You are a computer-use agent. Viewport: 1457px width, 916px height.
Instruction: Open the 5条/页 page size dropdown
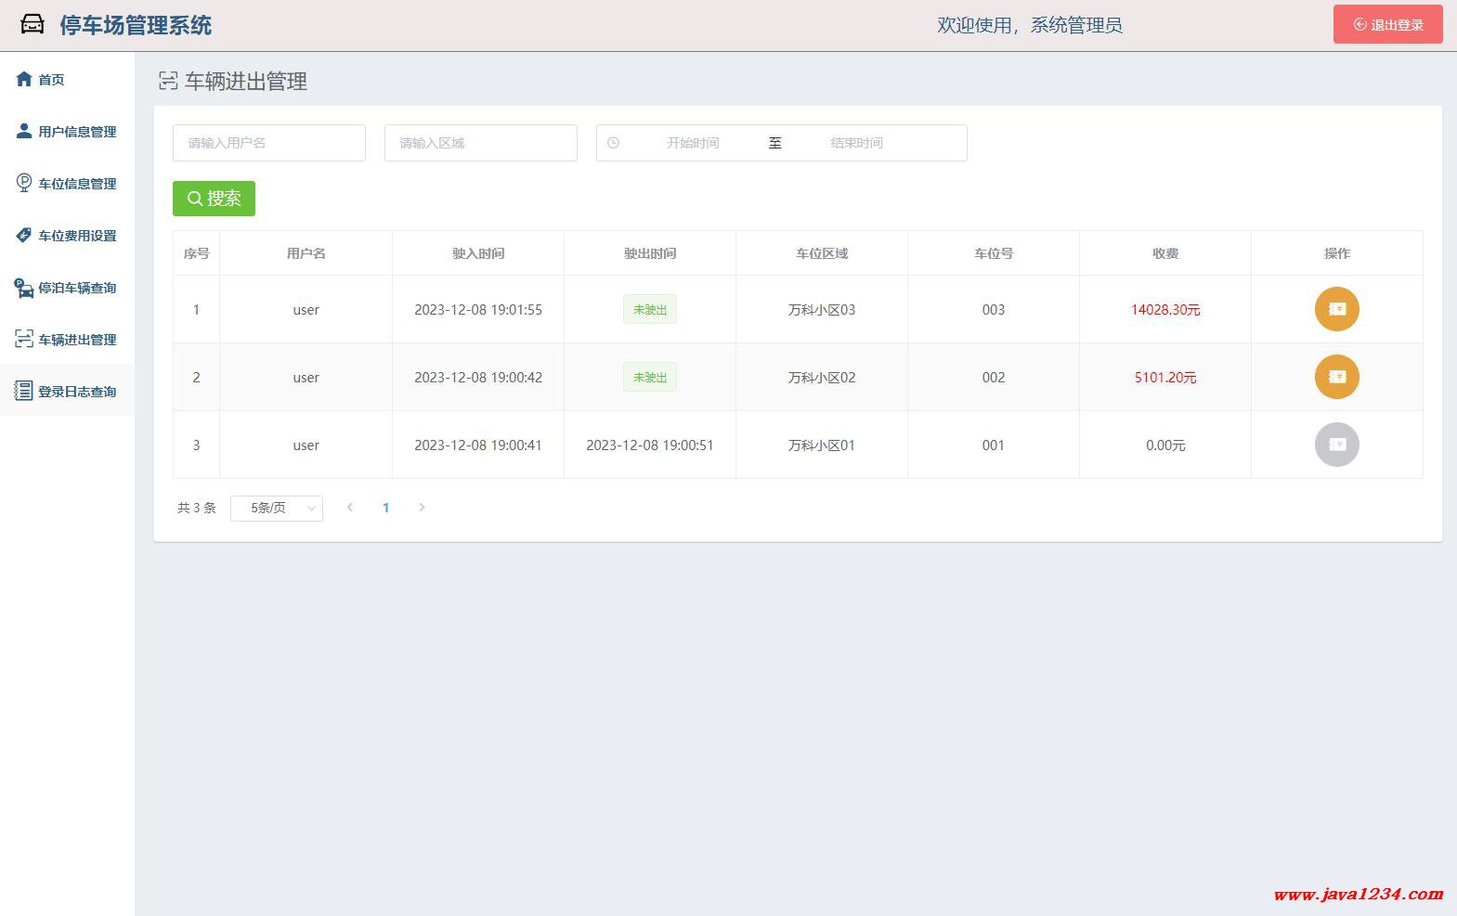coord(277,508)
